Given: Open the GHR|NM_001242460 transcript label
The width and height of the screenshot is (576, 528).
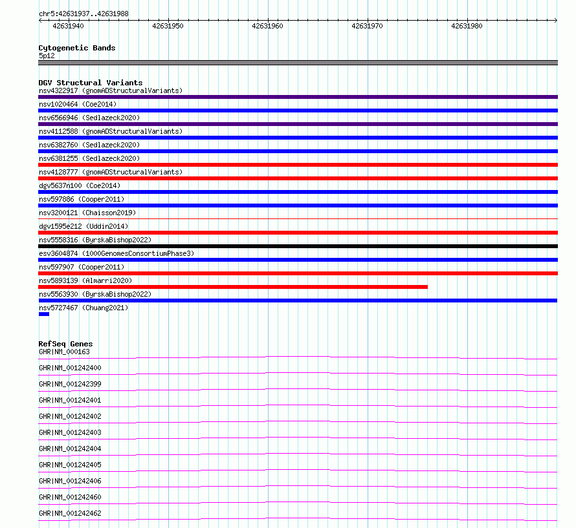Looking at the screenshot, I should click(70, 497).
